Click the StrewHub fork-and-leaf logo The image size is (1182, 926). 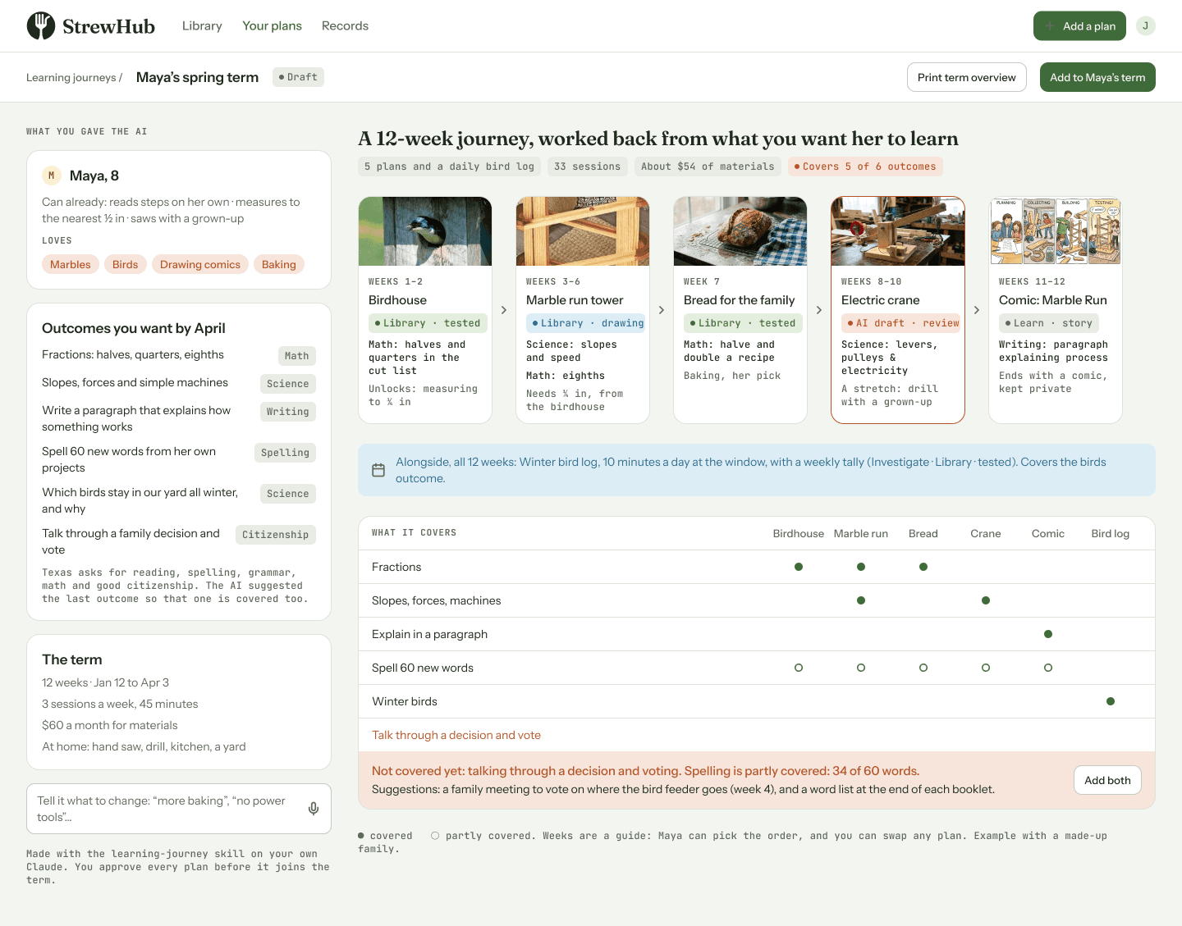pos(40,26)
